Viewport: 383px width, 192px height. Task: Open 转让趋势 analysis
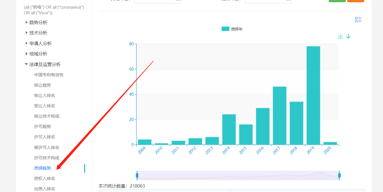43,85
